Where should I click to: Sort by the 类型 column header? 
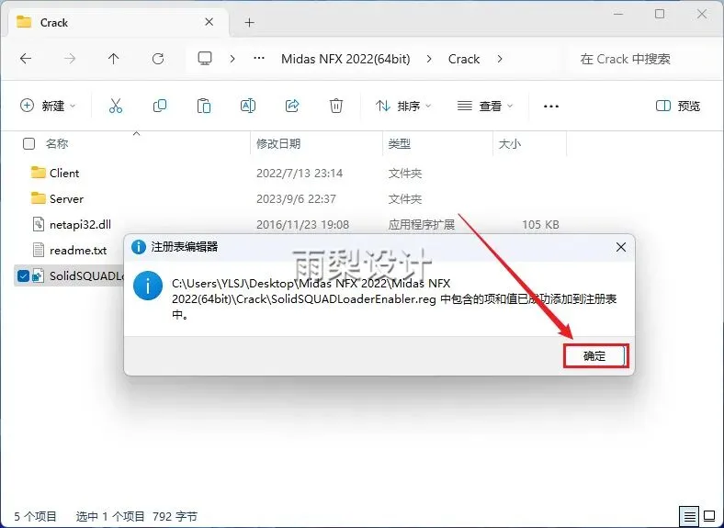tap(399, 144)
